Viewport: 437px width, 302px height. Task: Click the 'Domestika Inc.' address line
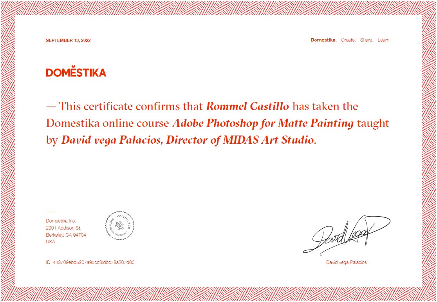61,221
